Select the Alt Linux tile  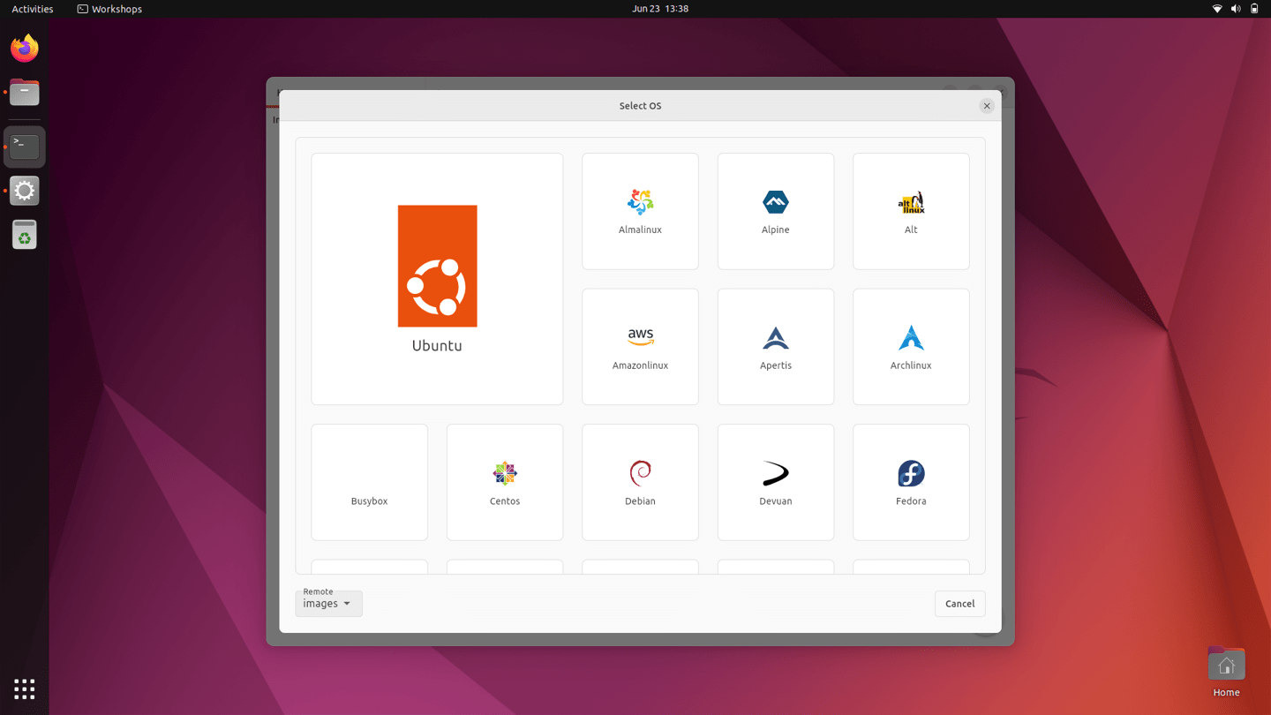point(910,211)
